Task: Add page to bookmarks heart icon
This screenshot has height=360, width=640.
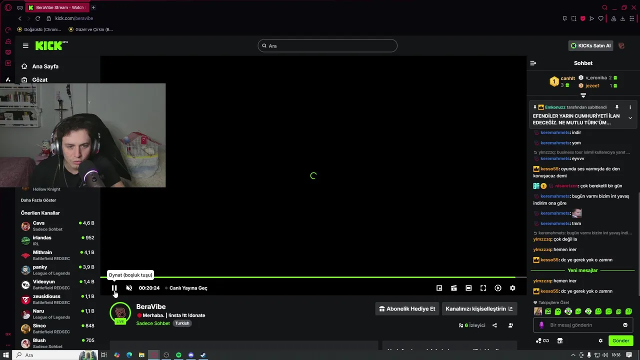Action: pos(600,18)
